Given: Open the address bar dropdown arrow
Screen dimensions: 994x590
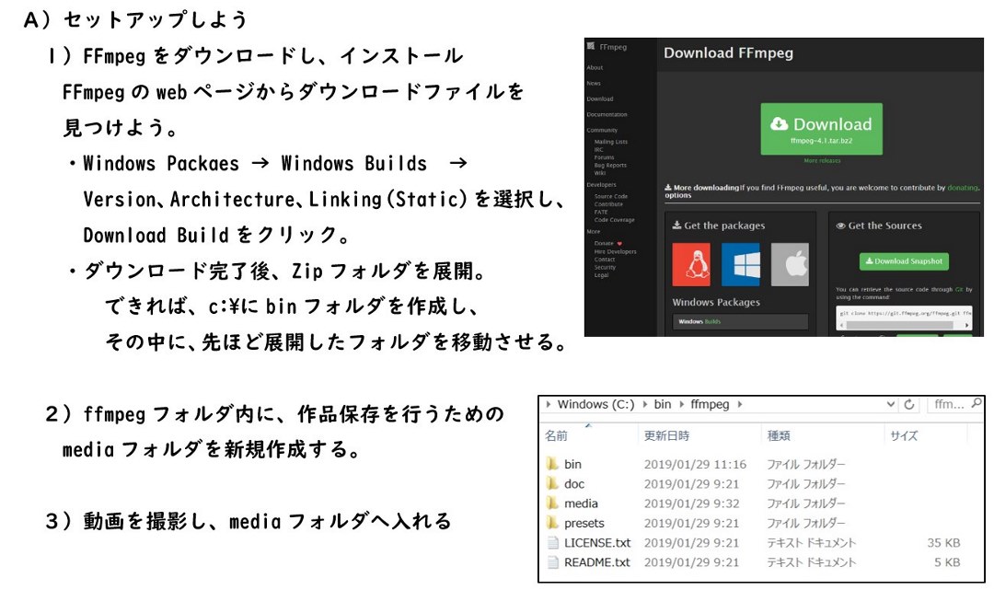Looking at the screenshot, I should pos(891,404).
